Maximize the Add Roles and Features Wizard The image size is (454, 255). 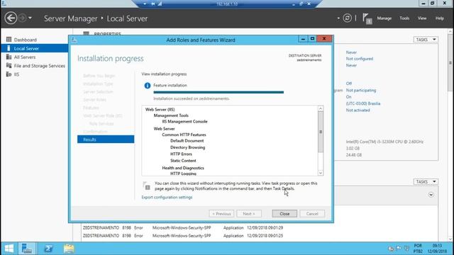[x=312, y=39]
